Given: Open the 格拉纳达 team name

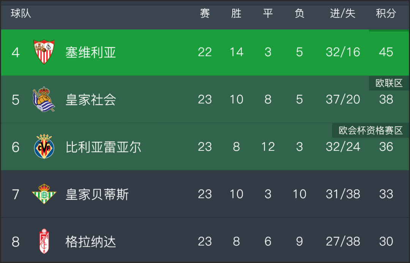Looking at the screenshot, I should pos(90,241).
